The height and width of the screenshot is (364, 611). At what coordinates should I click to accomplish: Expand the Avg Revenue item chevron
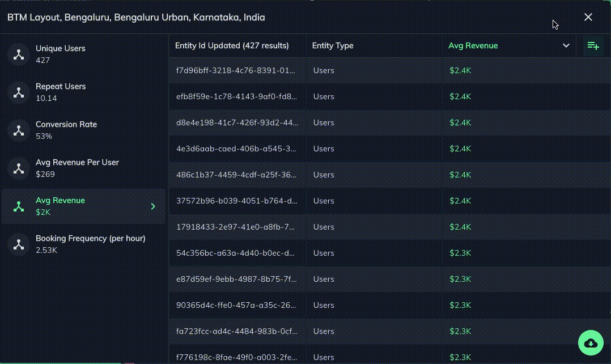click(x=153, y=206)
